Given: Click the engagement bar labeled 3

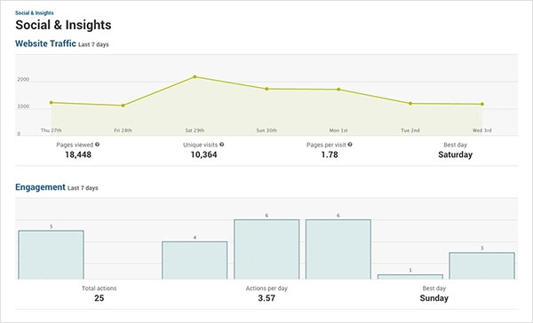Looking at the screenshot, I should point(482,265).
